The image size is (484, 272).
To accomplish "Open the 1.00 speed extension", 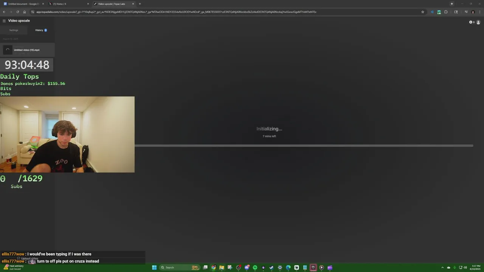I will click(439, 12).
